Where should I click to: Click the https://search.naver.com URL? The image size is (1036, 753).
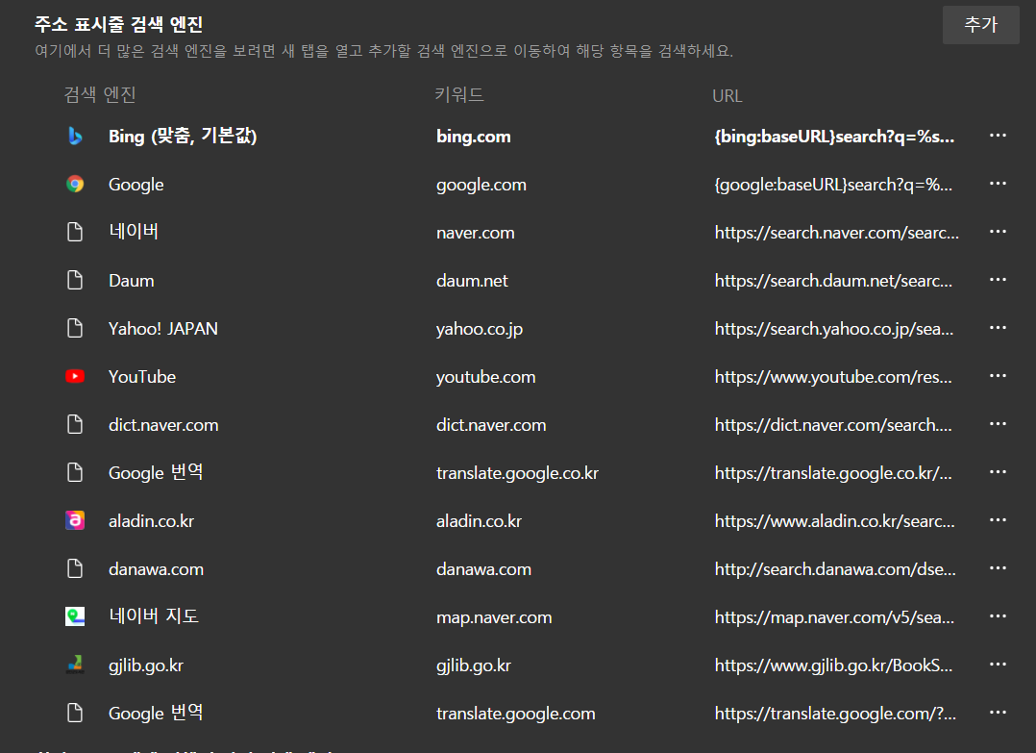click(x=836, y=233)
